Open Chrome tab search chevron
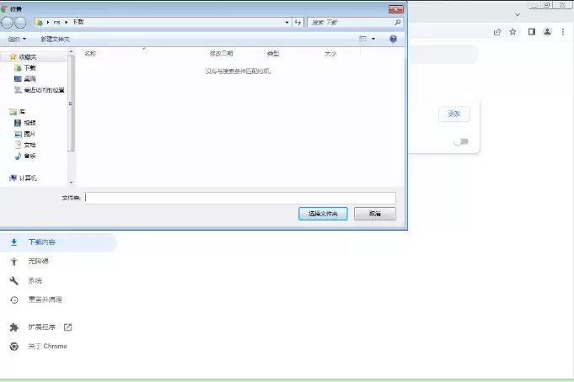This screenshot has width=574, height=382. pos(518,14)
